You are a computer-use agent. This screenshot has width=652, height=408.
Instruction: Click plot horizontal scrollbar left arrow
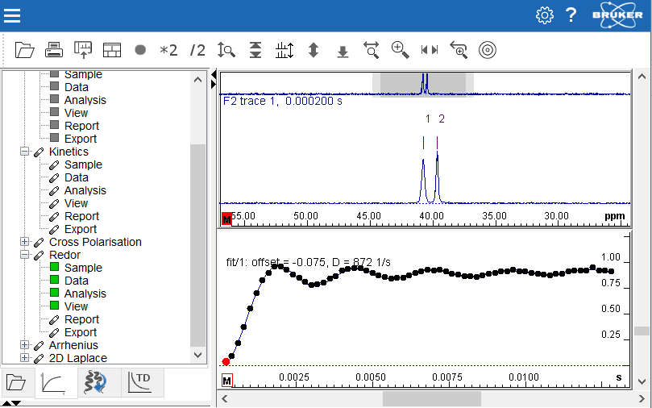[x=225, y=399]
